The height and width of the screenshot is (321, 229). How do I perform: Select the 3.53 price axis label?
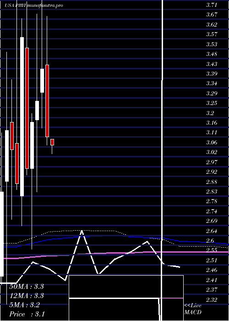coord(212,44)
